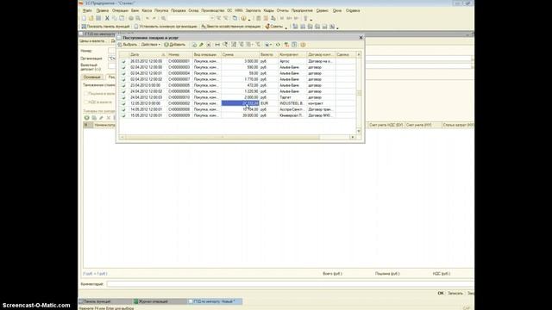Click the pencil edit icon in dialog toolbar

pos(201,45)
